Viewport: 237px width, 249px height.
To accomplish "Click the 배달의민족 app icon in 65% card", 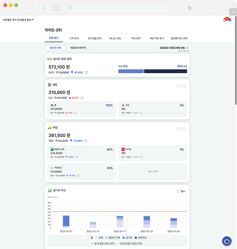I will point(52,149).
